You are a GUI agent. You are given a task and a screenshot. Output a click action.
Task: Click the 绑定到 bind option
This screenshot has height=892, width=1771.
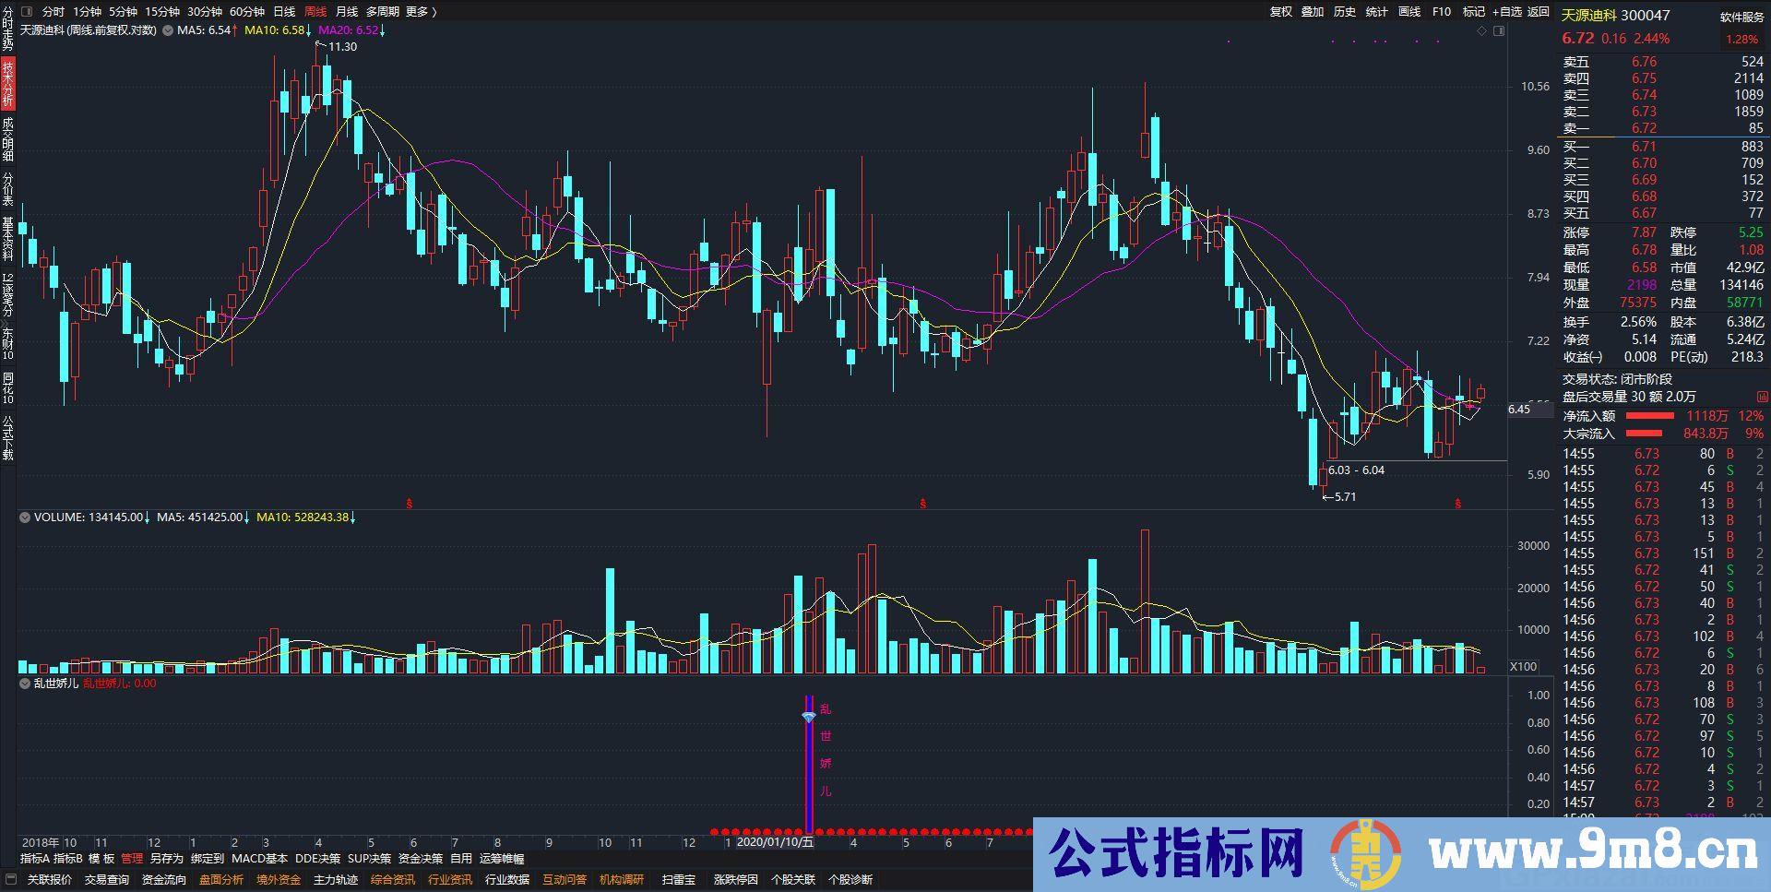click(208, 859)
